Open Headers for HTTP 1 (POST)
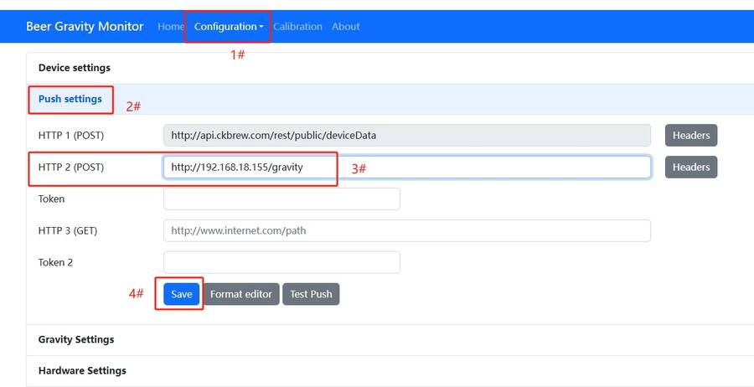 tap(690, 135)
